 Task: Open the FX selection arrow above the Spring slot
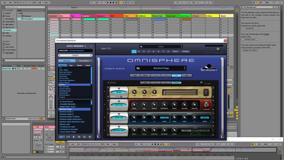(x=119, y=88)
